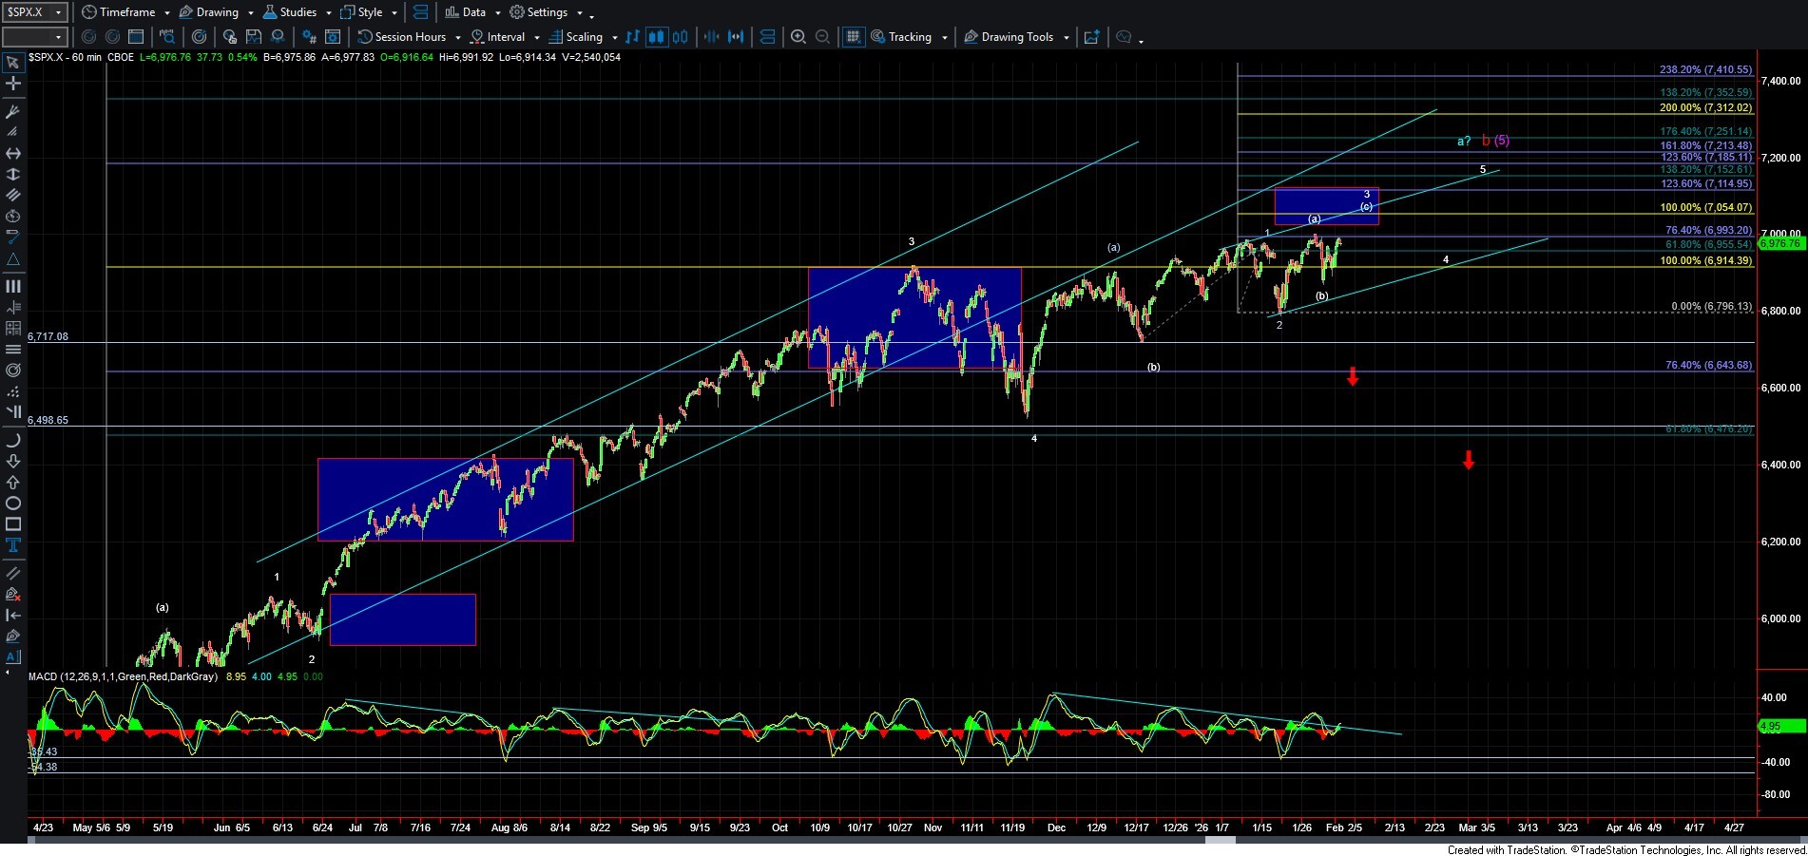This screenshot has height=856, width=1808.
Task: Switch to OHLC bar chart style
Action: pos(632,37)
